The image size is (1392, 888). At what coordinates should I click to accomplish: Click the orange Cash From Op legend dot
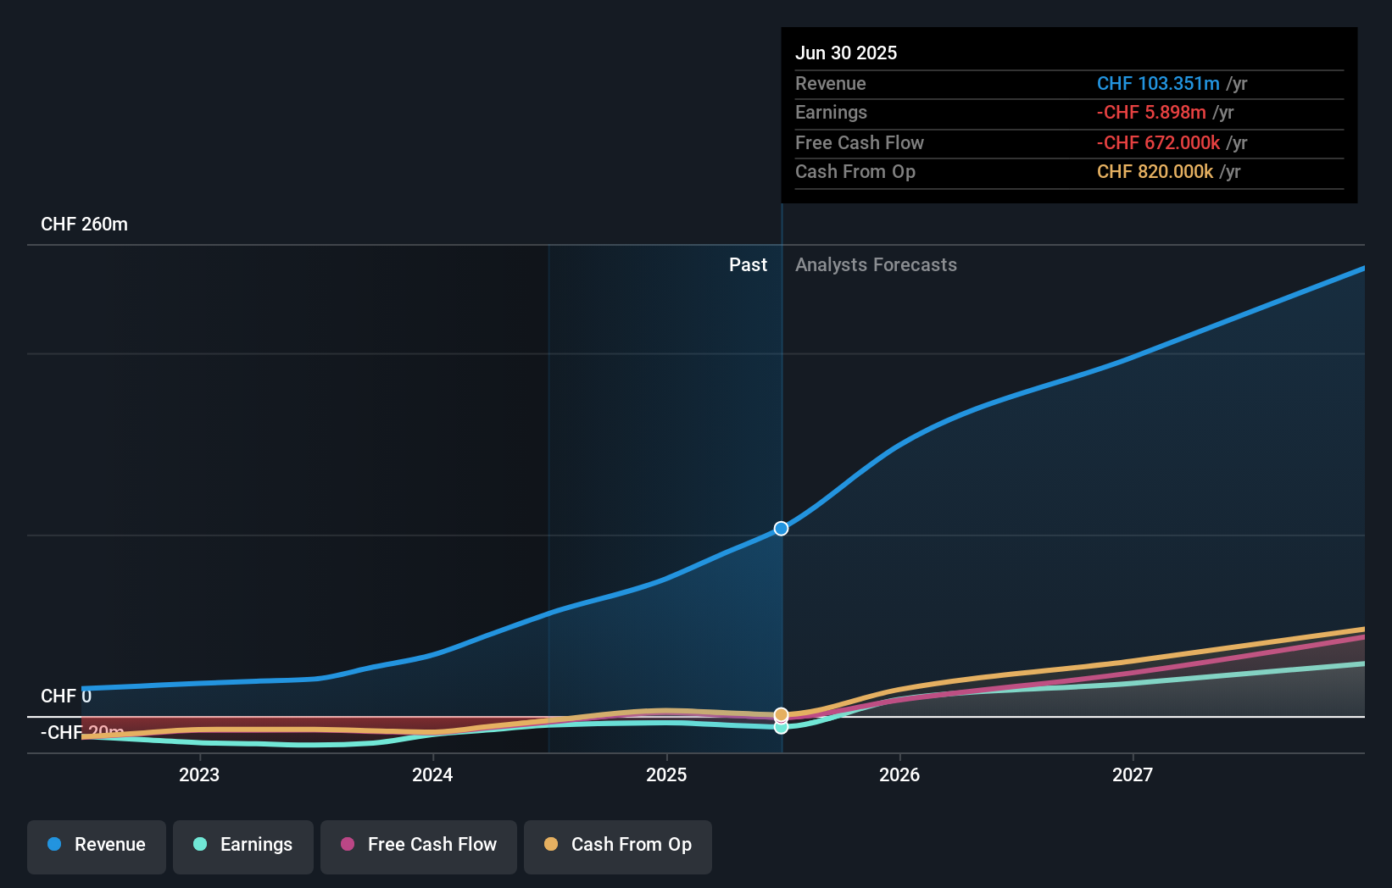coord(552,845)
